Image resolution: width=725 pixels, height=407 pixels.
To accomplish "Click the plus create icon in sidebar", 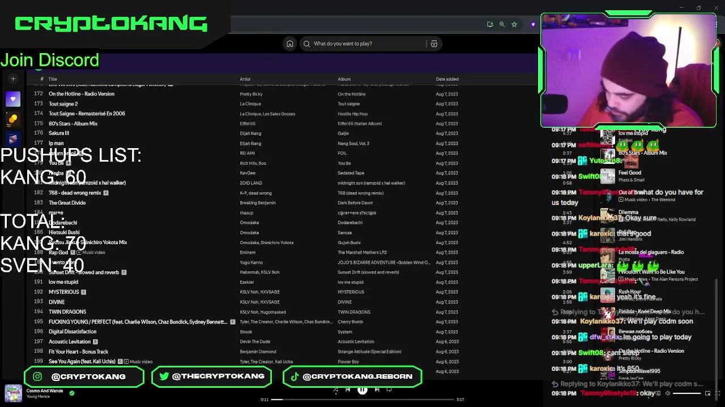I will click(x=13, y=79).
